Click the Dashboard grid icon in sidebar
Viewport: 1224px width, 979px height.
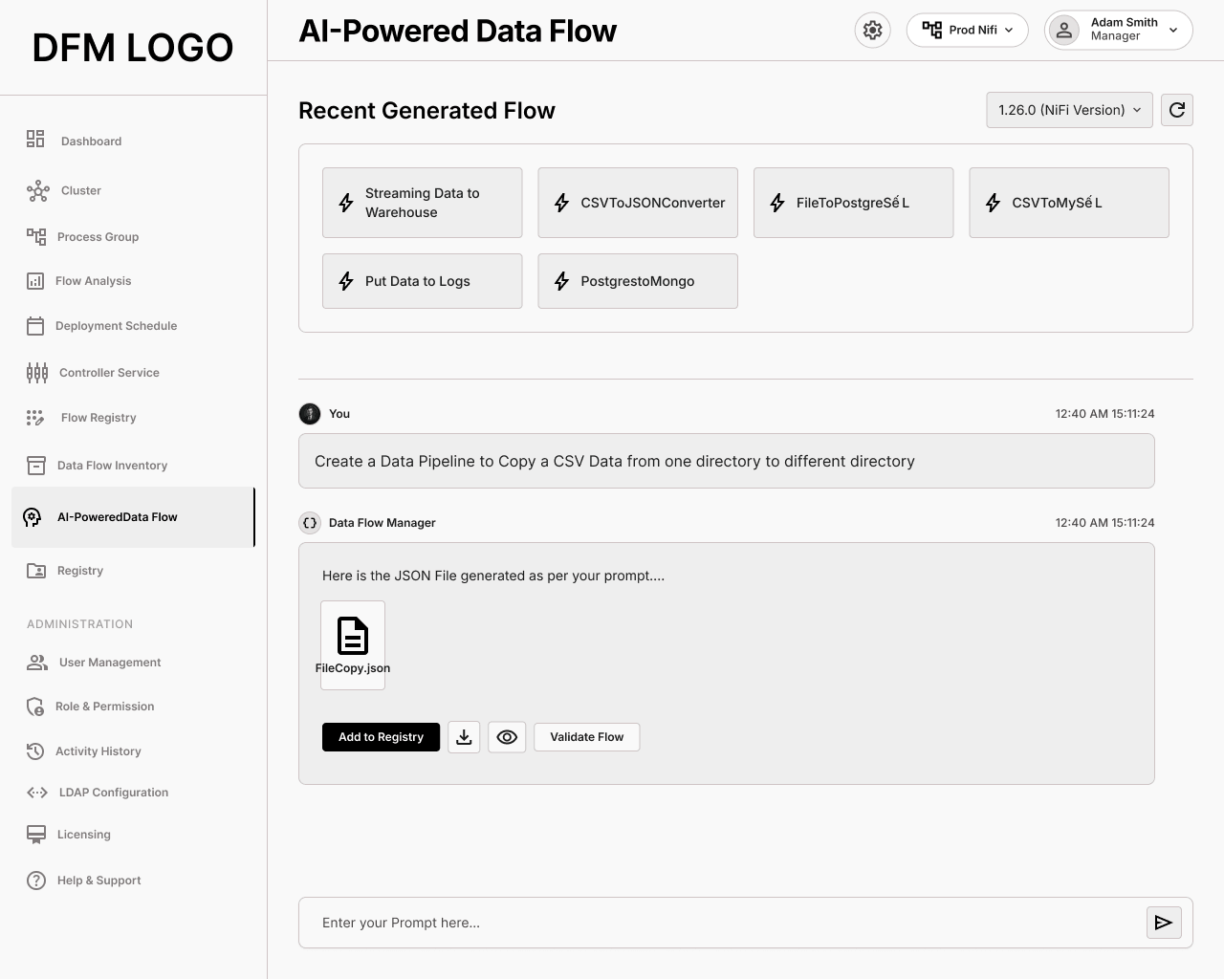click(x=35, y=140)
